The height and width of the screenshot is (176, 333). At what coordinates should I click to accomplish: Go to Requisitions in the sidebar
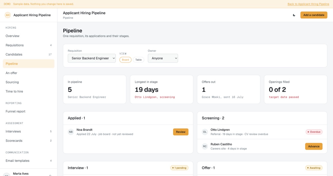tap(29, 45)
